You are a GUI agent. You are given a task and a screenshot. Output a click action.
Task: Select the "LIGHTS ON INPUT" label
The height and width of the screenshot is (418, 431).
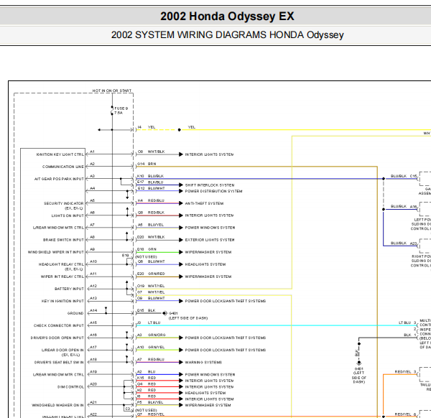point(68,215)
